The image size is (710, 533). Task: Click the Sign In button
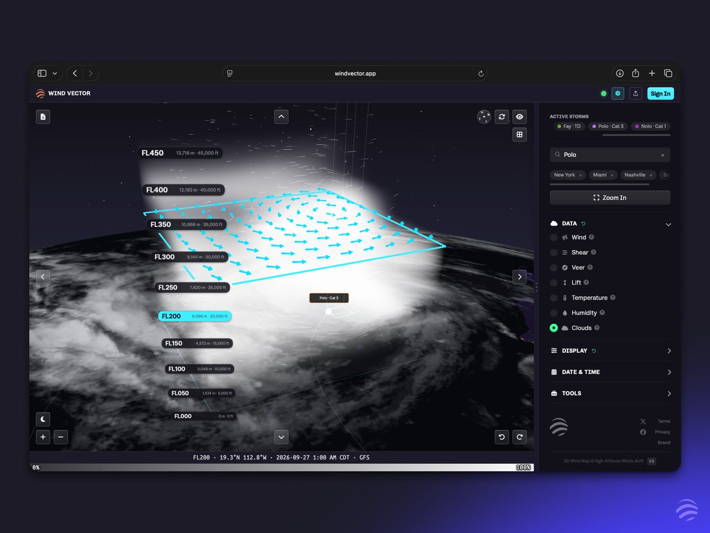[660, 94]
